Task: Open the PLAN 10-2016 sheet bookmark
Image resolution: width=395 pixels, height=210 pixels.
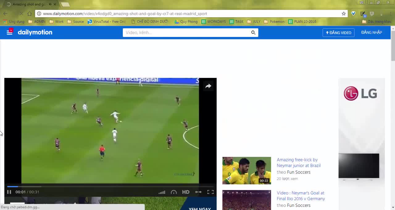Action: [x=302, y=22]
